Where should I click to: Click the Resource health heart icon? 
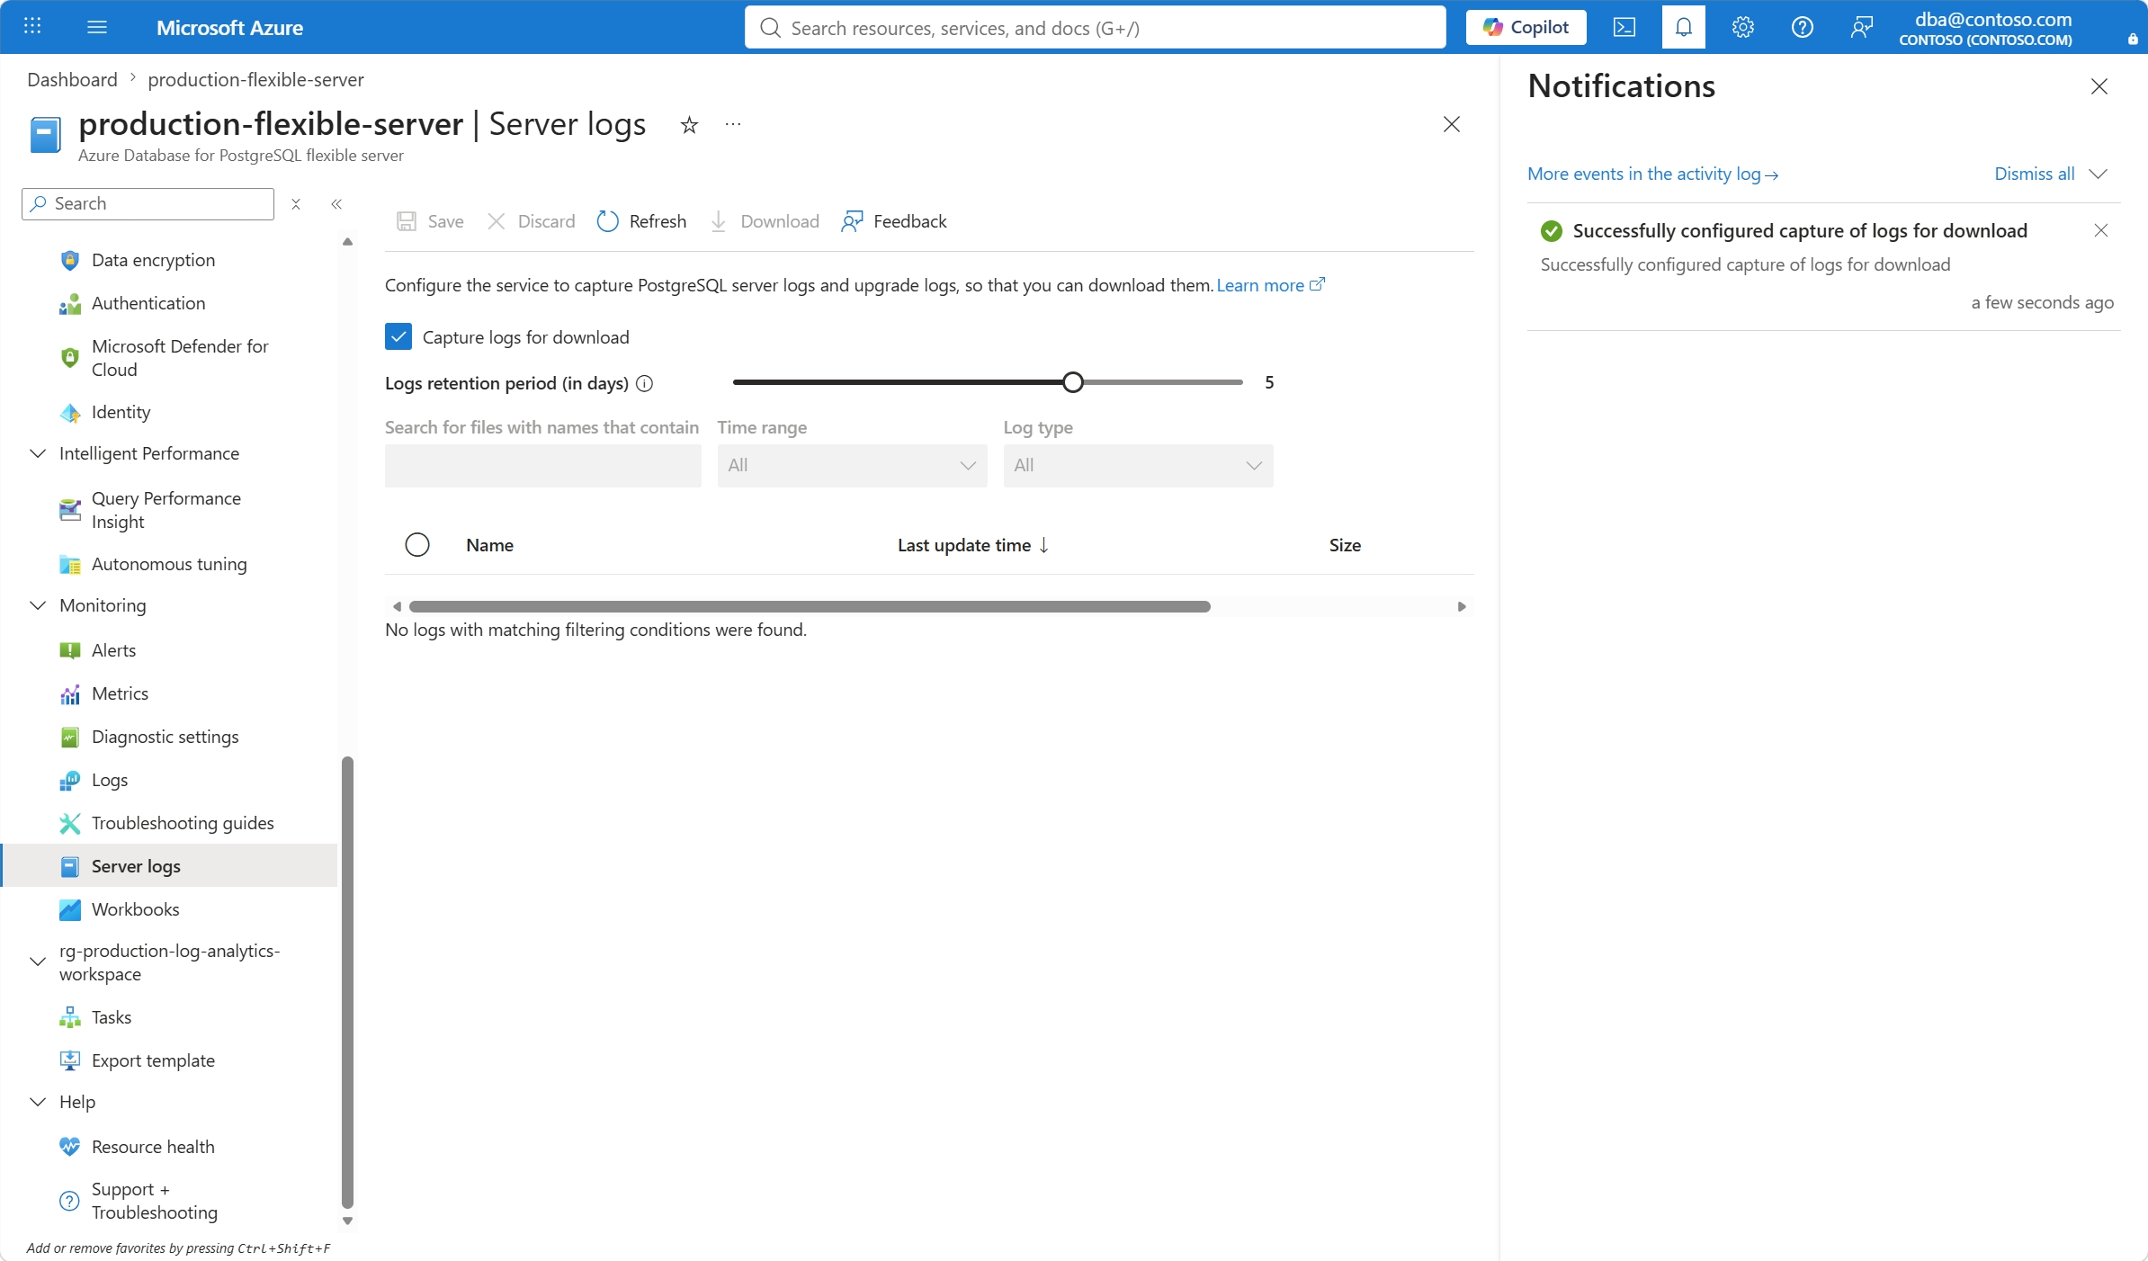(x=69, y=1147)
